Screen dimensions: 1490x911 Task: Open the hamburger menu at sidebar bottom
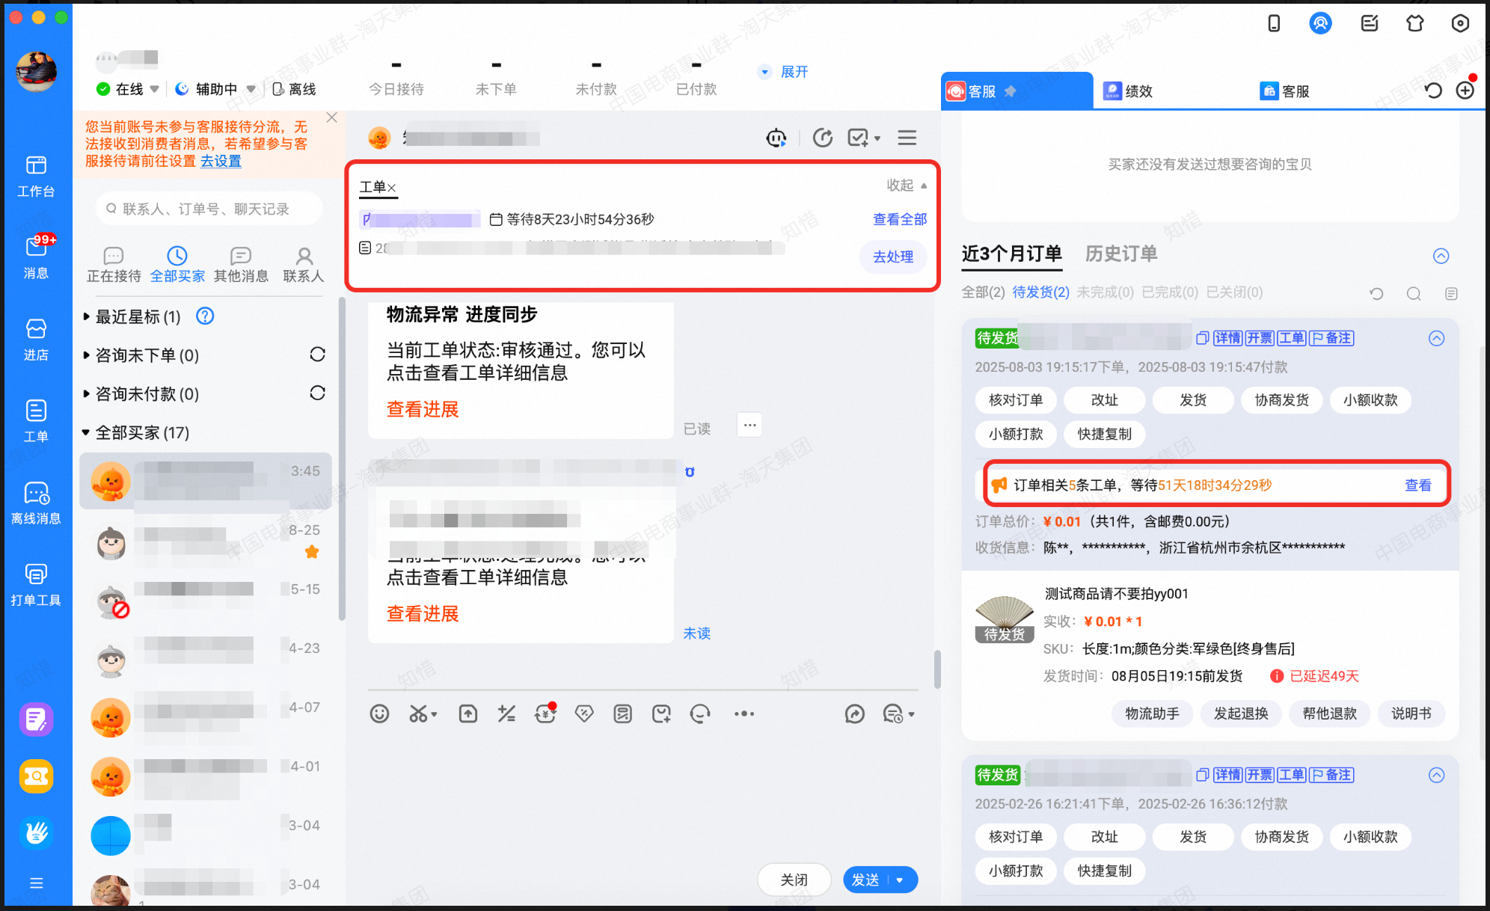pos(36,883)
